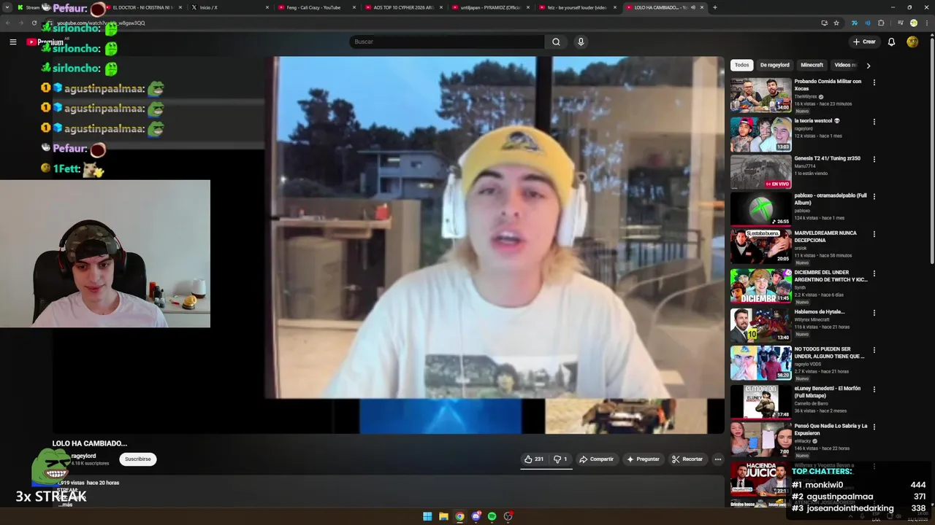Dislike the video
Viewport: 935px width, 525px height.
click(560, 459)
